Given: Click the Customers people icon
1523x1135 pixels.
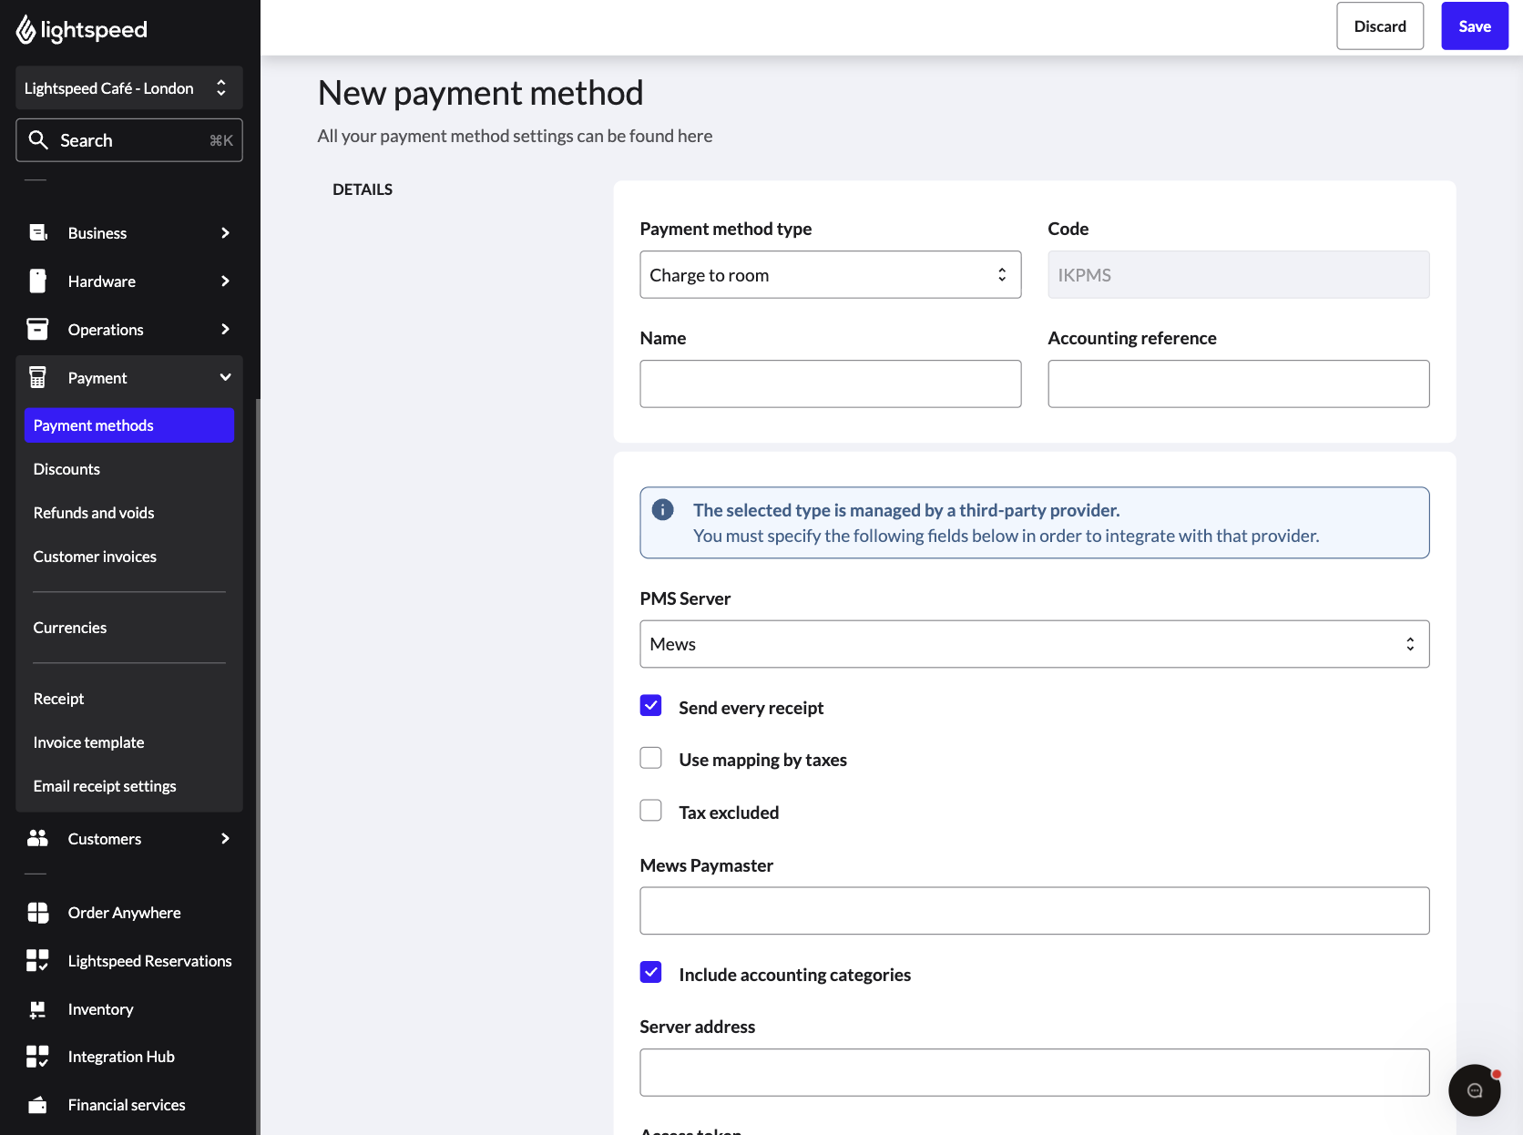Looking at the screenshot, I should click(37, 838).
